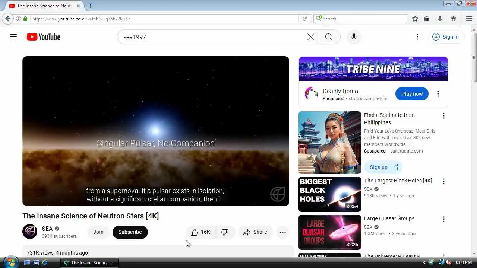Screen dimensions: 477x268
Task: Join the SEA channel membership
Action: point(98,232)
